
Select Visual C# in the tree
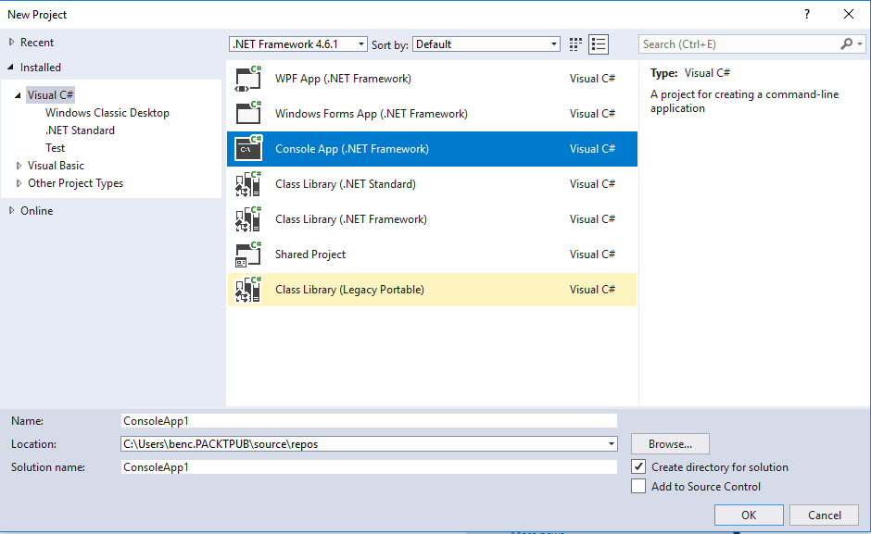pos(51,95)
